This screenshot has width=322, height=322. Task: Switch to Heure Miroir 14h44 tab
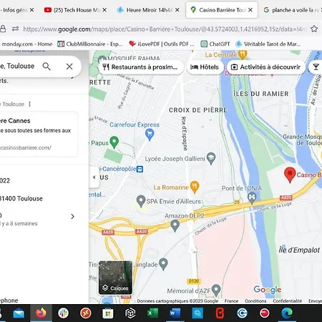coord(147,10)
